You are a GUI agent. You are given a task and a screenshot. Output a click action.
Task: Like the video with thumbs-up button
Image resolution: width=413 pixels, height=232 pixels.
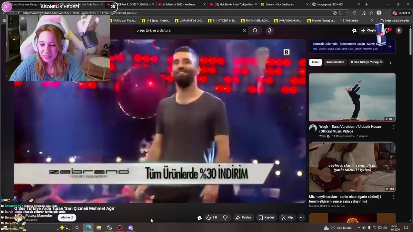pos(212,217)
